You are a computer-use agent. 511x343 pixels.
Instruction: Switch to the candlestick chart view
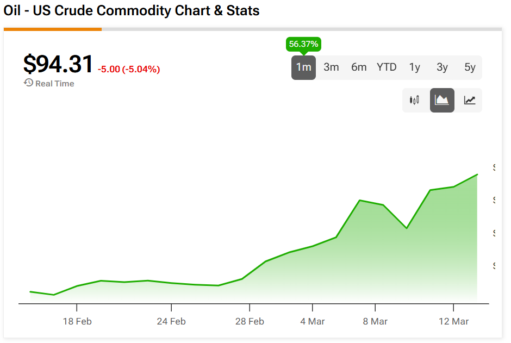point(415,100)
